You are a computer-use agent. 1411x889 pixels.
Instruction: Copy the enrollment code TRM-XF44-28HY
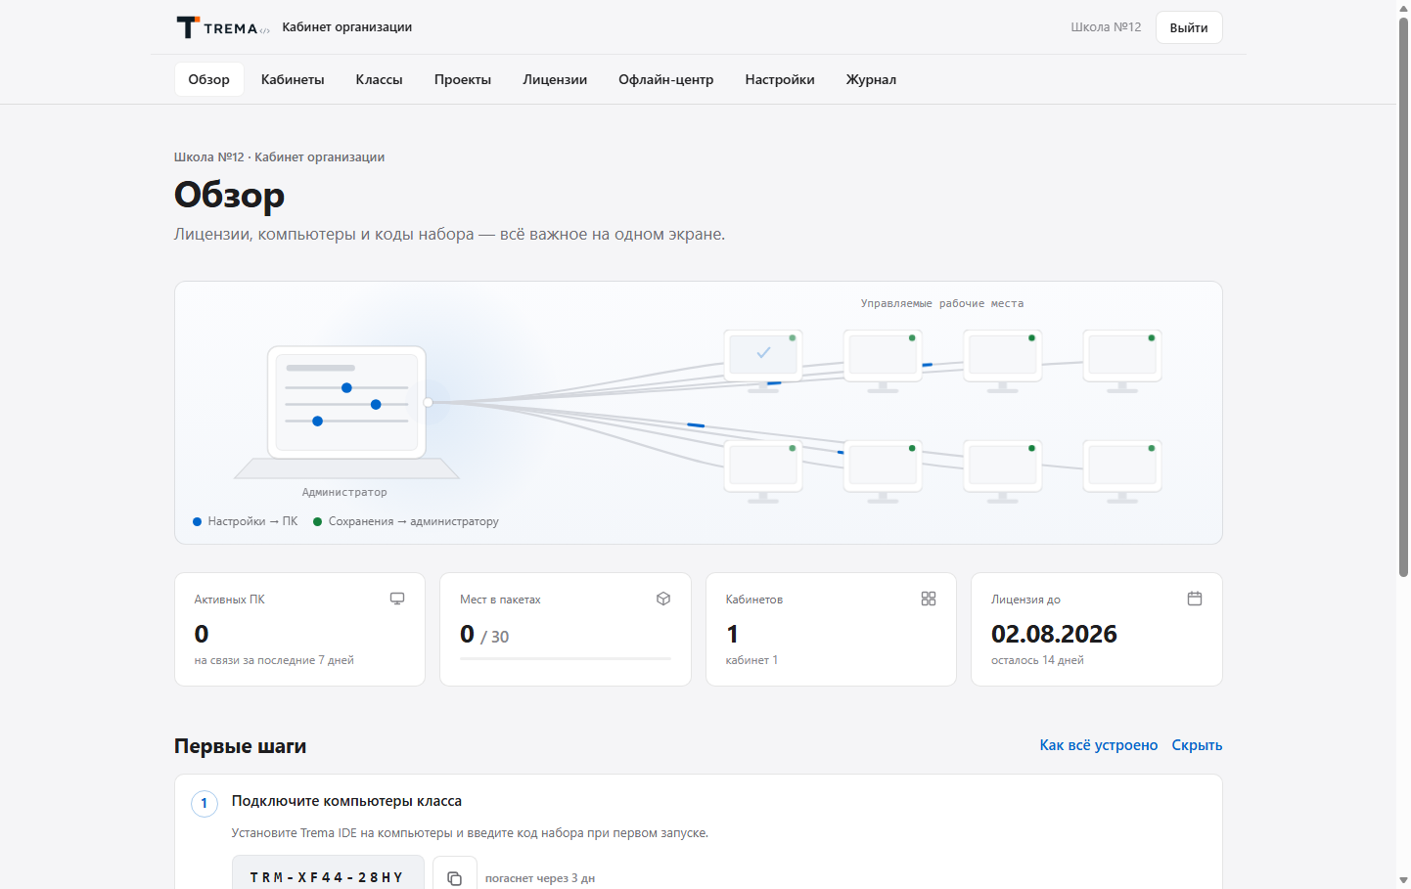(454, 877)
